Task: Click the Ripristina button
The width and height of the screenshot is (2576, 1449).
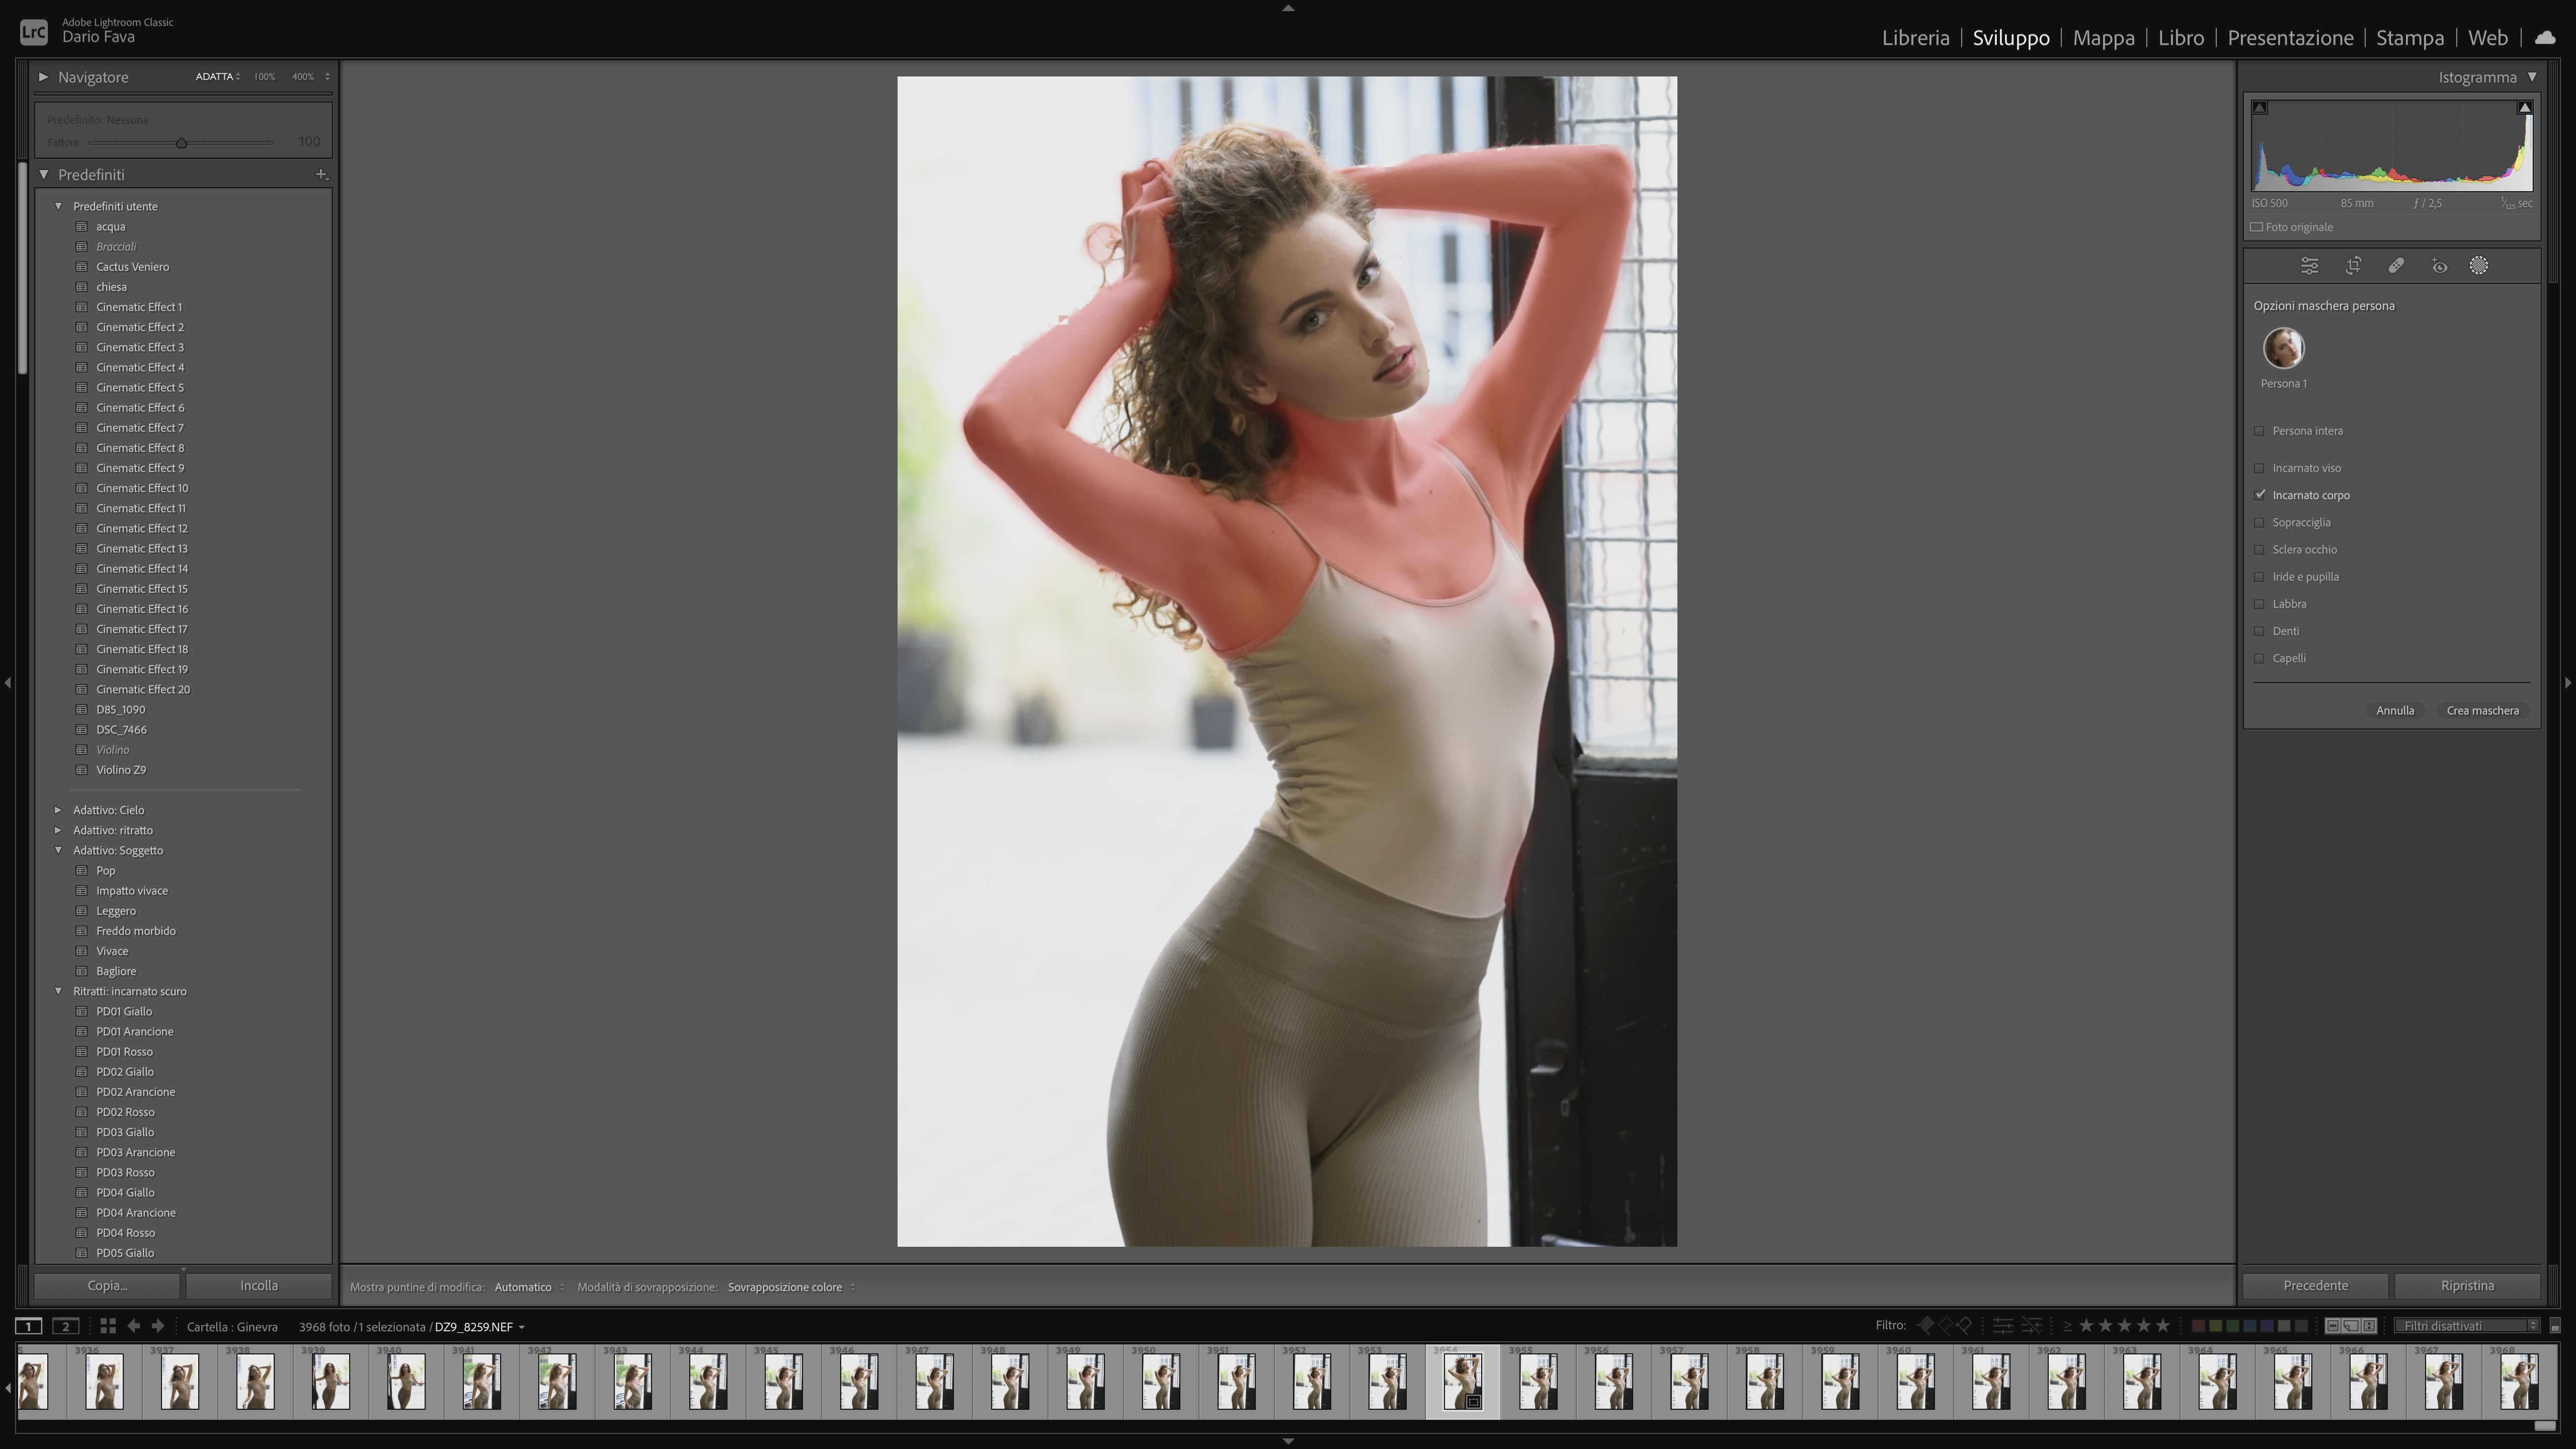Action: pos(2467,1286)
